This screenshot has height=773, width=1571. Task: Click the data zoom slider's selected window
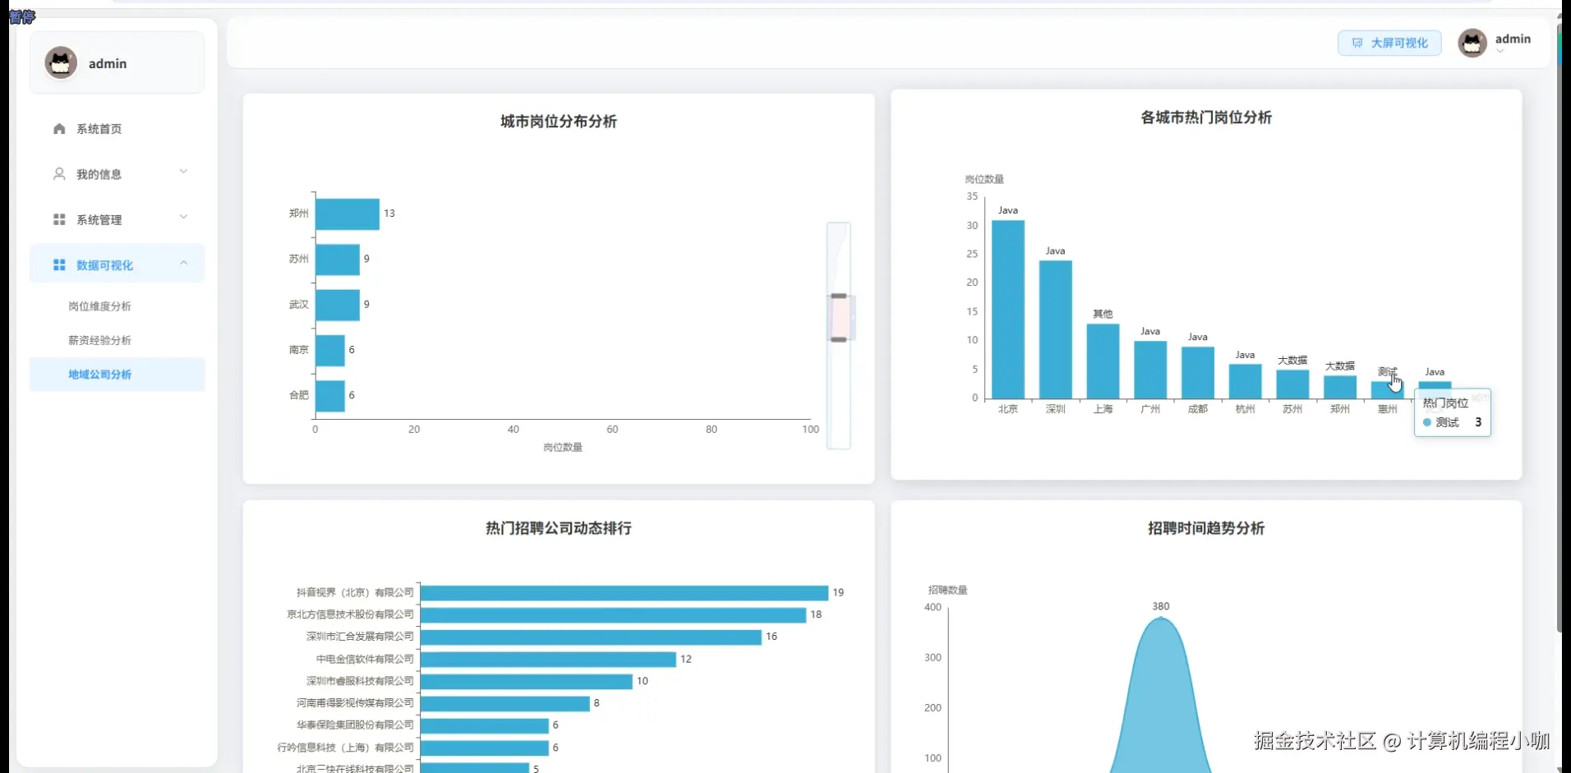tap(839, 318)
